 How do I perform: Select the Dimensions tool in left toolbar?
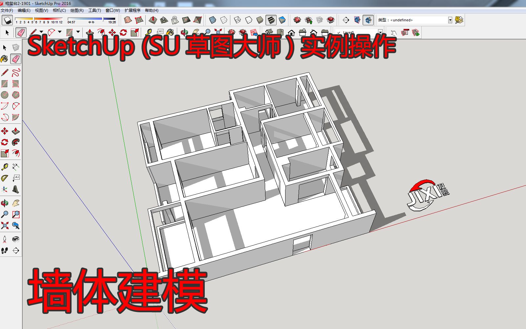[15, 167]
